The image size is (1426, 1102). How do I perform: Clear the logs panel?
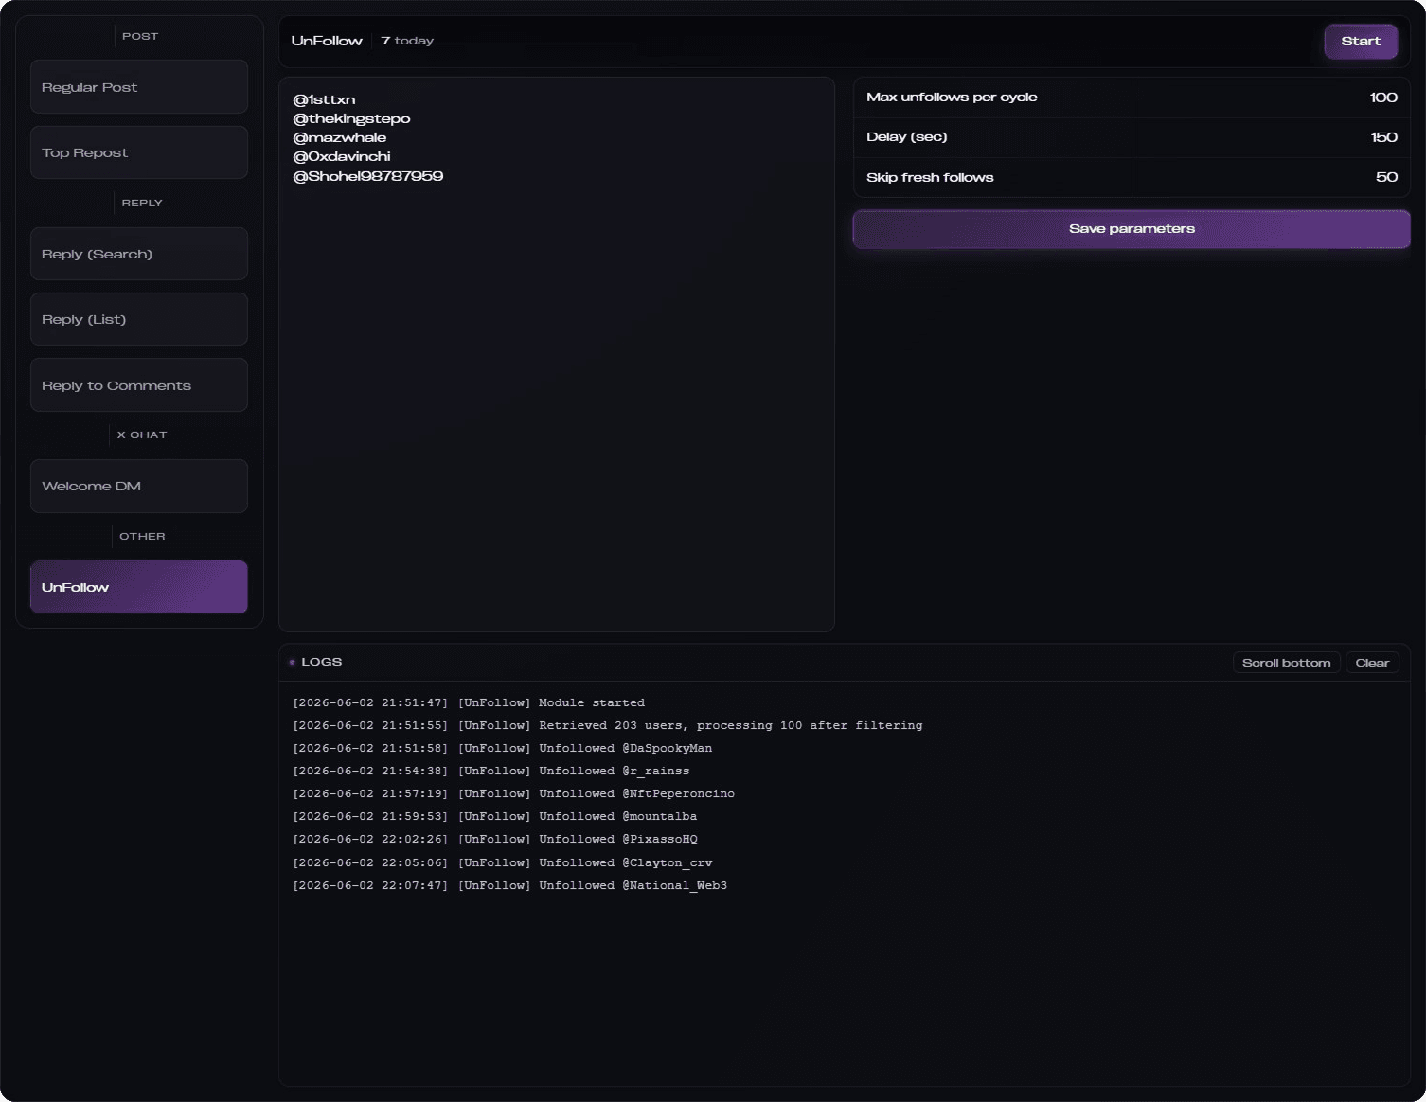coord(1372,663)
